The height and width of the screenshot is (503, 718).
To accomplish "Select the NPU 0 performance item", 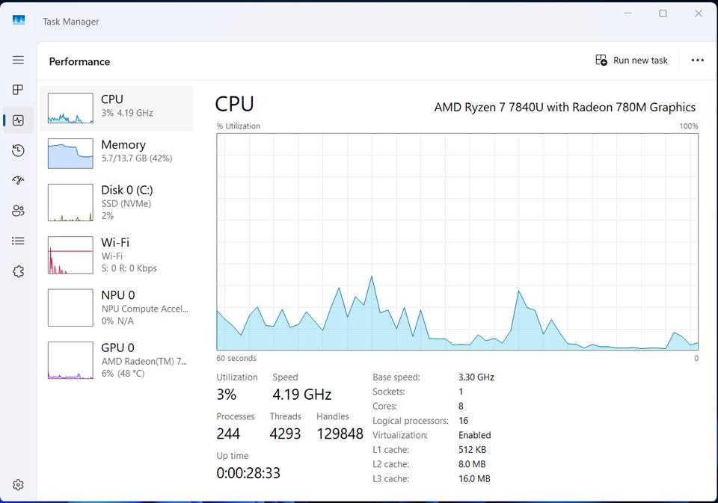I will (117, 308).
